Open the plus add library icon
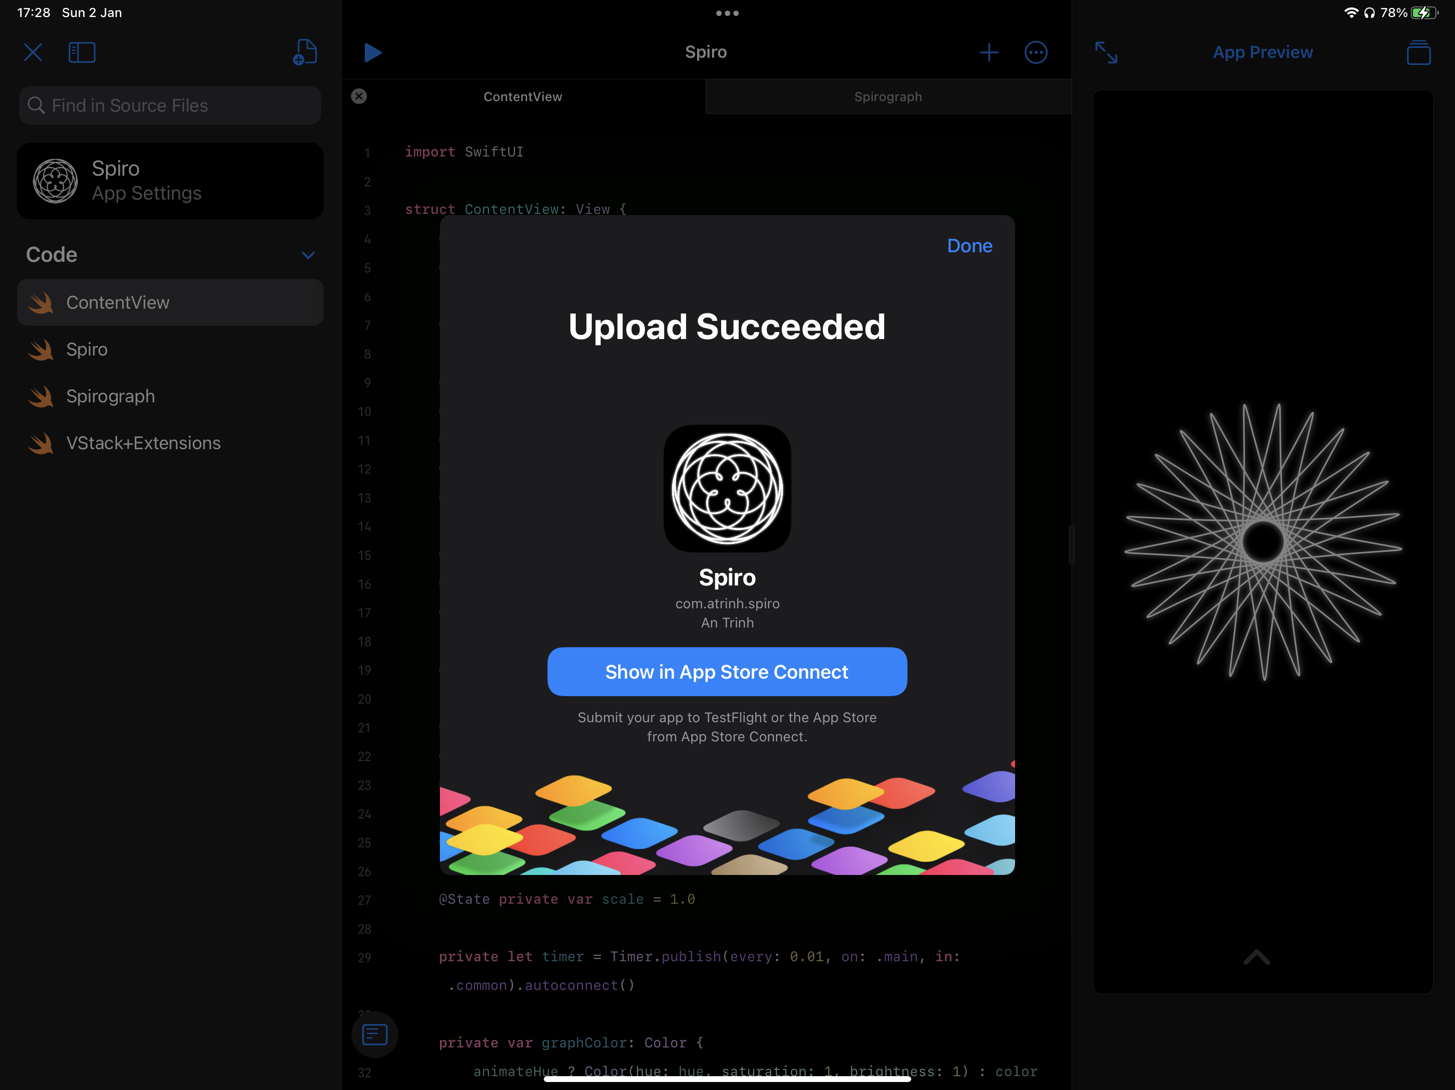 [x=988, y=53]
